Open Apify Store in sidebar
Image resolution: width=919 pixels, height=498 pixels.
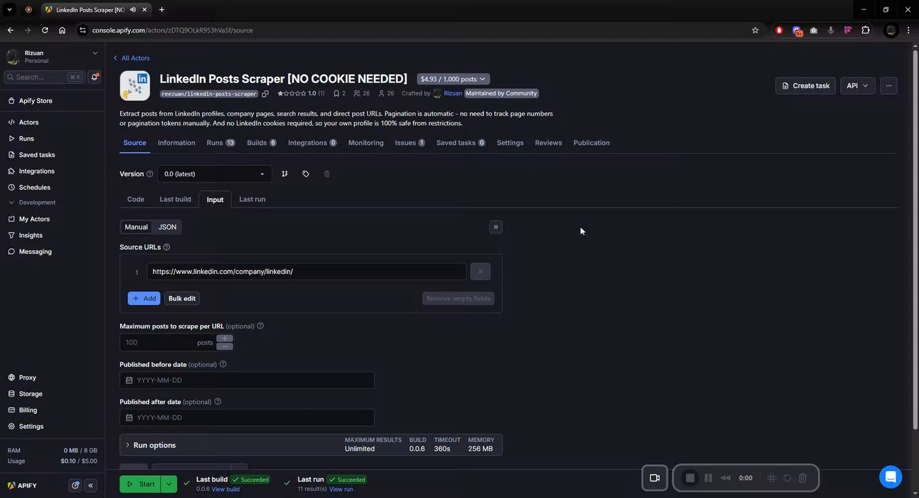35,100
